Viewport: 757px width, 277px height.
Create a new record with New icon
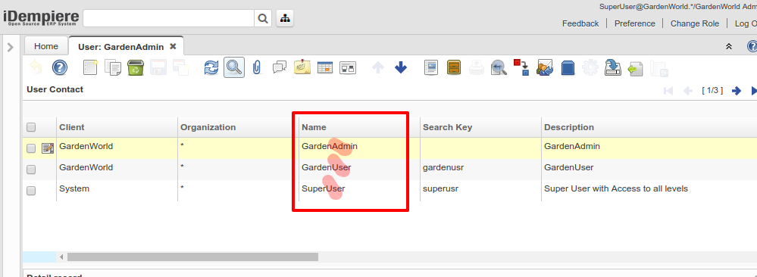90,67
